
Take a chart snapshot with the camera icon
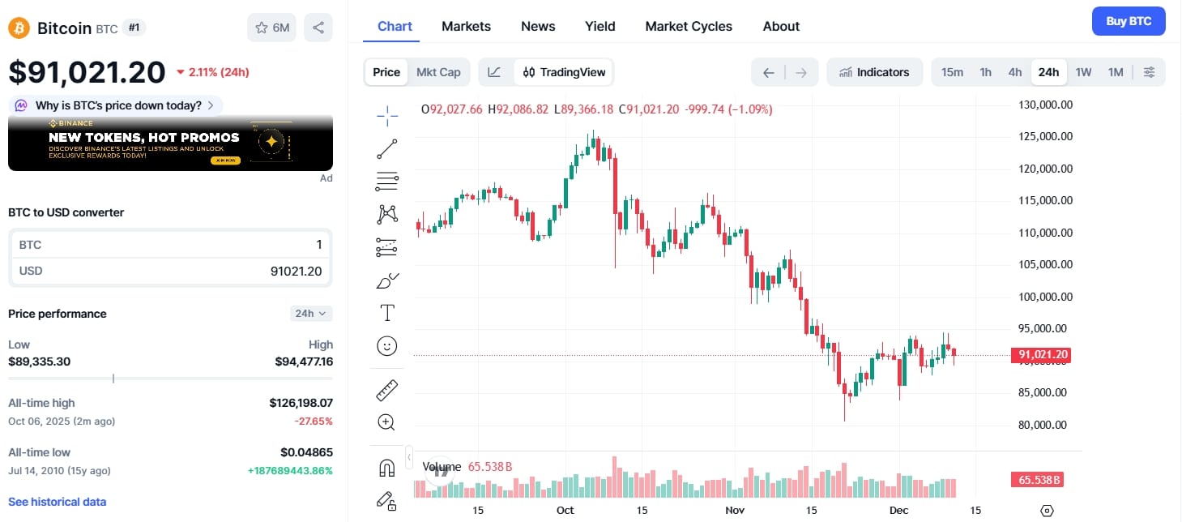click(1047, 510)
